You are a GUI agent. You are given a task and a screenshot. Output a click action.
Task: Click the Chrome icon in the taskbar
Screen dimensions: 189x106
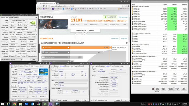coord(14,104)
